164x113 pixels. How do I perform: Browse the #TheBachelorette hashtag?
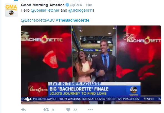(x=72, y=20)
